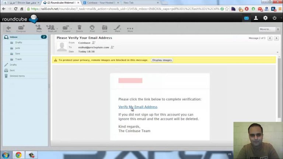The image size is (283, 159).
Task: Click the screen recorder taskbar icon
Action: point(31,155)
